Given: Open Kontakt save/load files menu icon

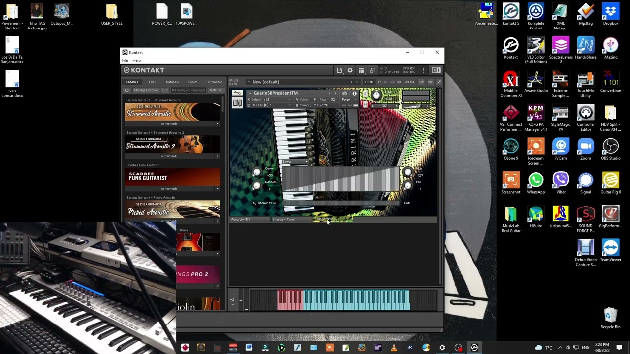Looking at the screenshot, I should [339, 70].
